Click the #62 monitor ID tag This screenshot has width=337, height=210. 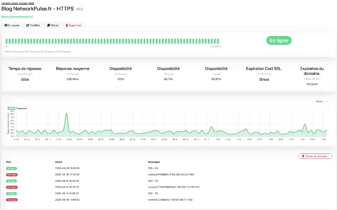[x=80, y=9]
